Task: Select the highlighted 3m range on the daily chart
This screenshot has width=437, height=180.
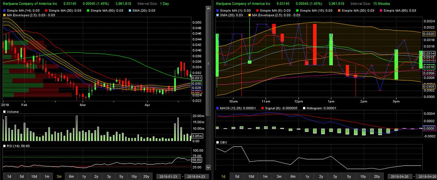Action: 59,176
